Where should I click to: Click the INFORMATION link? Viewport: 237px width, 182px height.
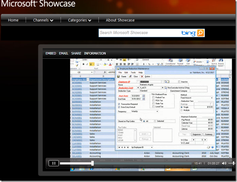pos(95,53)
